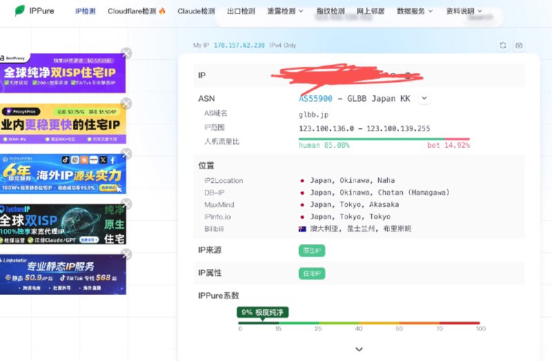This screenshot has height=361, width=552.
Task: Click the human 85.08% label
Action: tap(324, 145)
